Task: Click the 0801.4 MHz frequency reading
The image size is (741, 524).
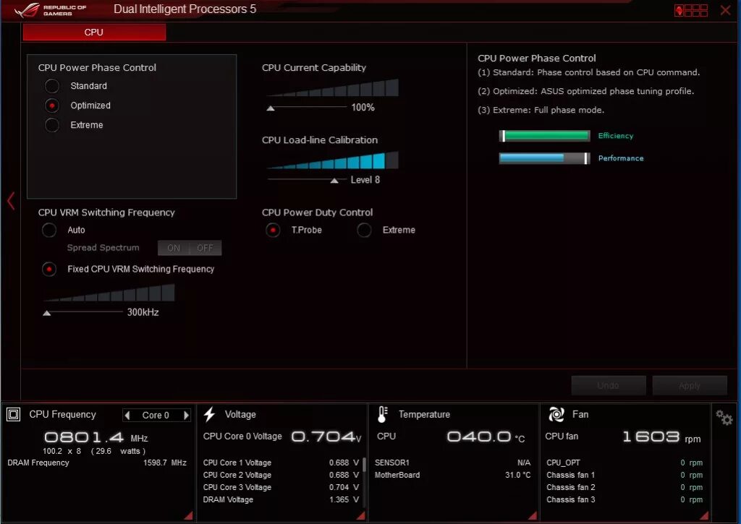Action: [x=96, y=437]
